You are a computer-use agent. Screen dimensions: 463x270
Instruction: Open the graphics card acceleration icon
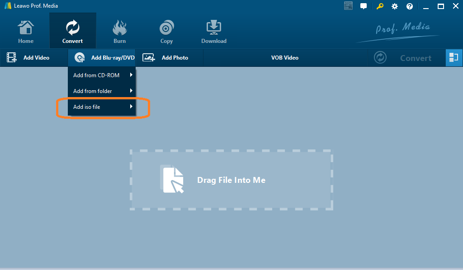click(x=349, y=6)
